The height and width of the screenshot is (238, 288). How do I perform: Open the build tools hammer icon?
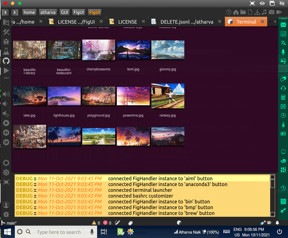click(x=6, y=32)
